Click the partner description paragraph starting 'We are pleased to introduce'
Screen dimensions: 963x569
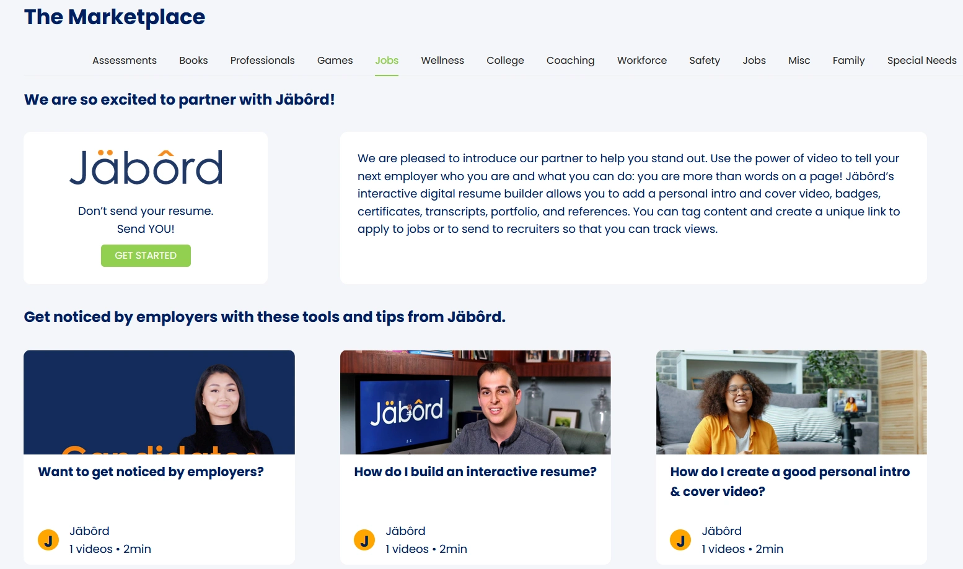[629, 194]
